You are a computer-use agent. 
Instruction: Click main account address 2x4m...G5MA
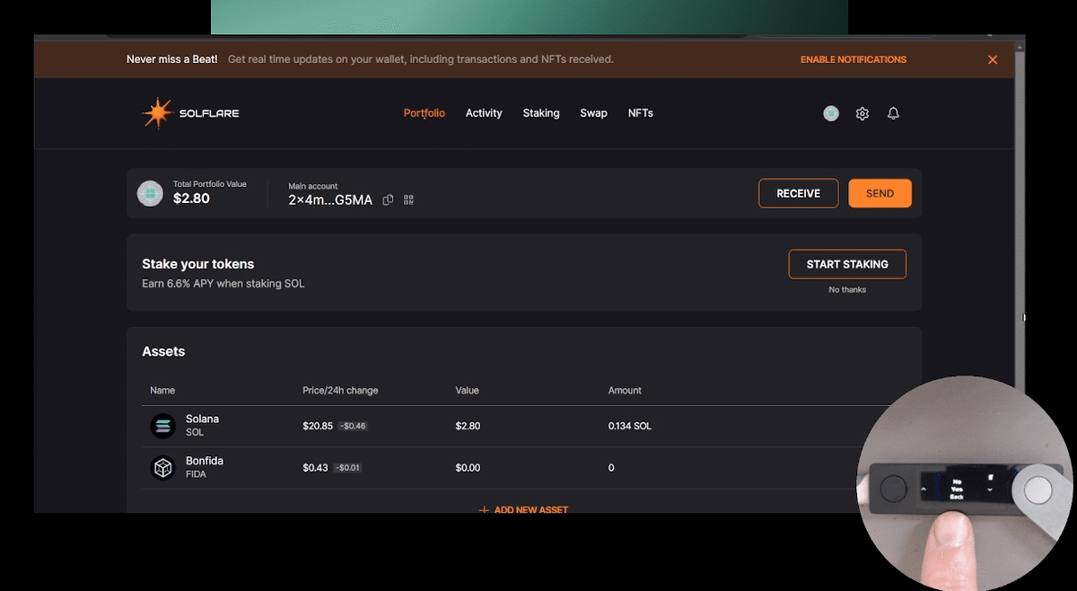[x=330, y=200]
